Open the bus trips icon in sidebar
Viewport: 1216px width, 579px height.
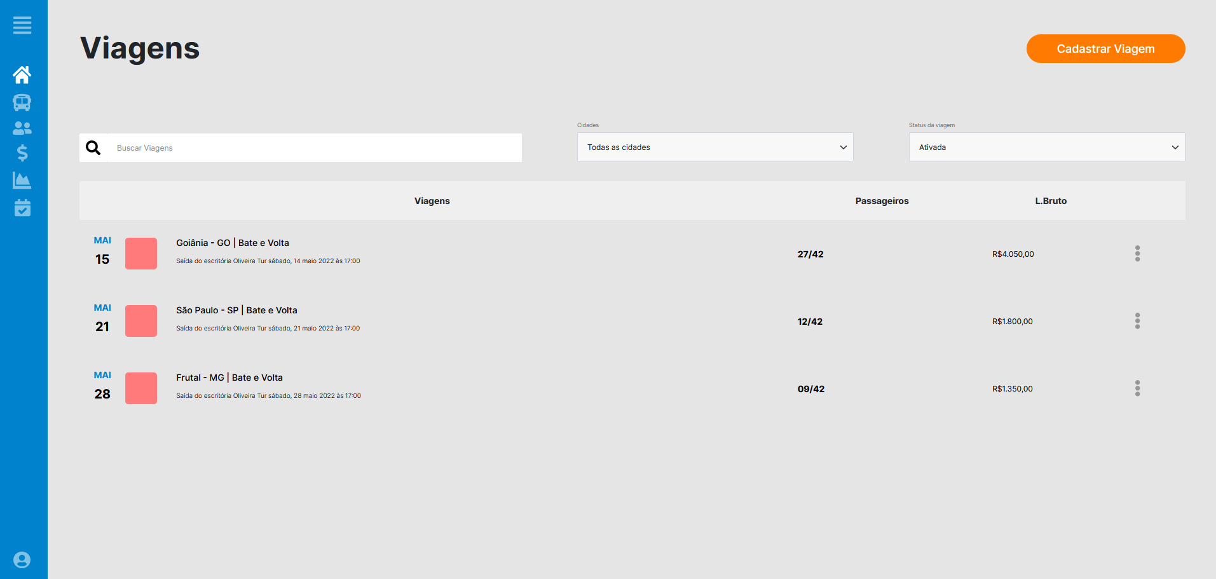tap(22, 102)
